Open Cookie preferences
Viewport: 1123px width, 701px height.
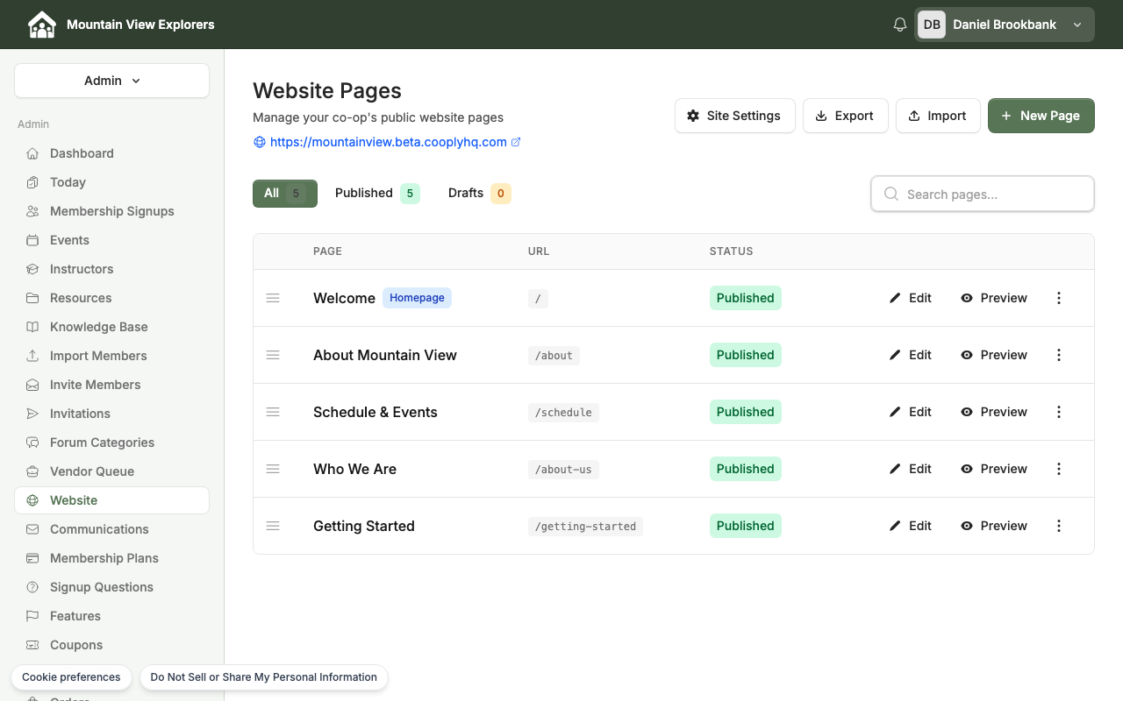pos(71,677)
